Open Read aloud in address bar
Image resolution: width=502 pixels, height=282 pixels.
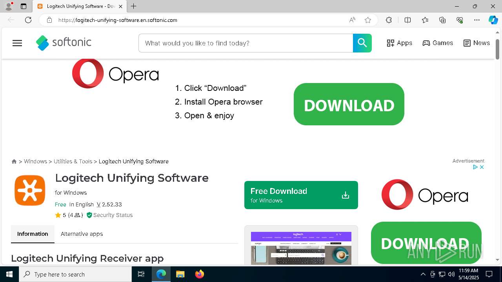pos(352,20)
